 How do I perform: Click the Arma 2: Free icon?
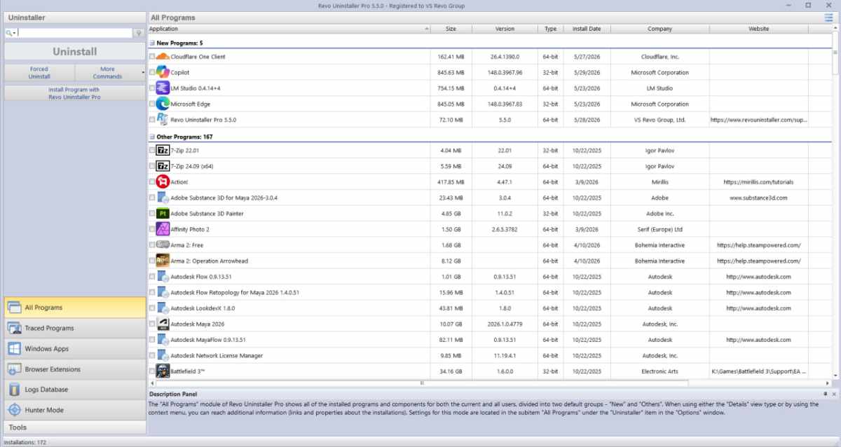point(163,245)
